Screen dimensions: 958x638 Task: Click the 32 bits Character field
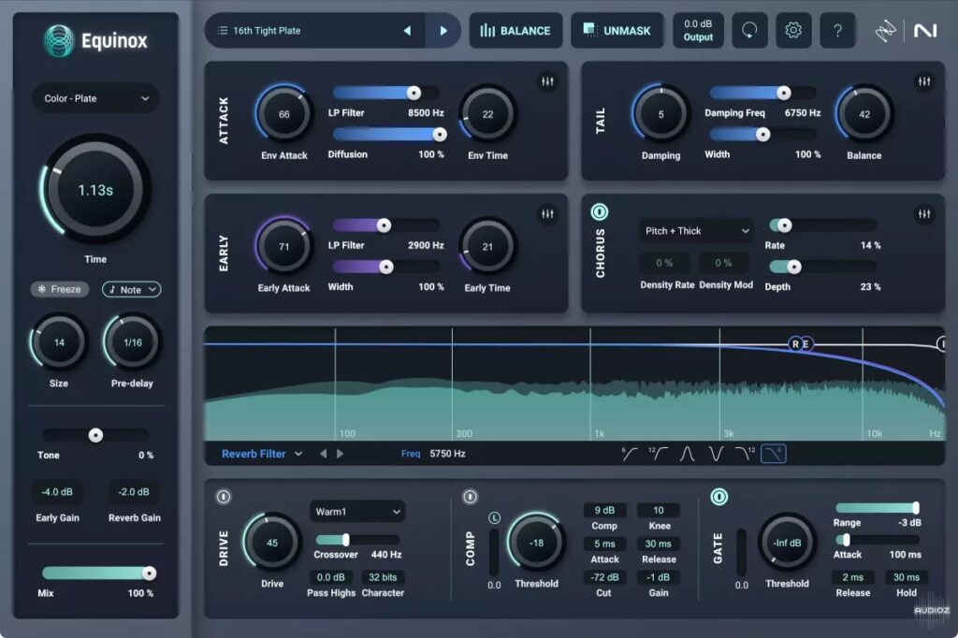pyautogui.click(x=383, y=577)
